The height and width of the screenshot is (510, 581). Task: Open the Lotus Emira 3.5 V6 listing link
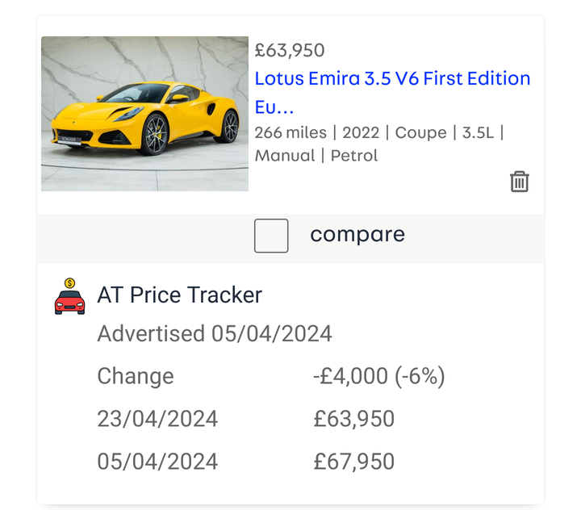[x=392, y=93]
